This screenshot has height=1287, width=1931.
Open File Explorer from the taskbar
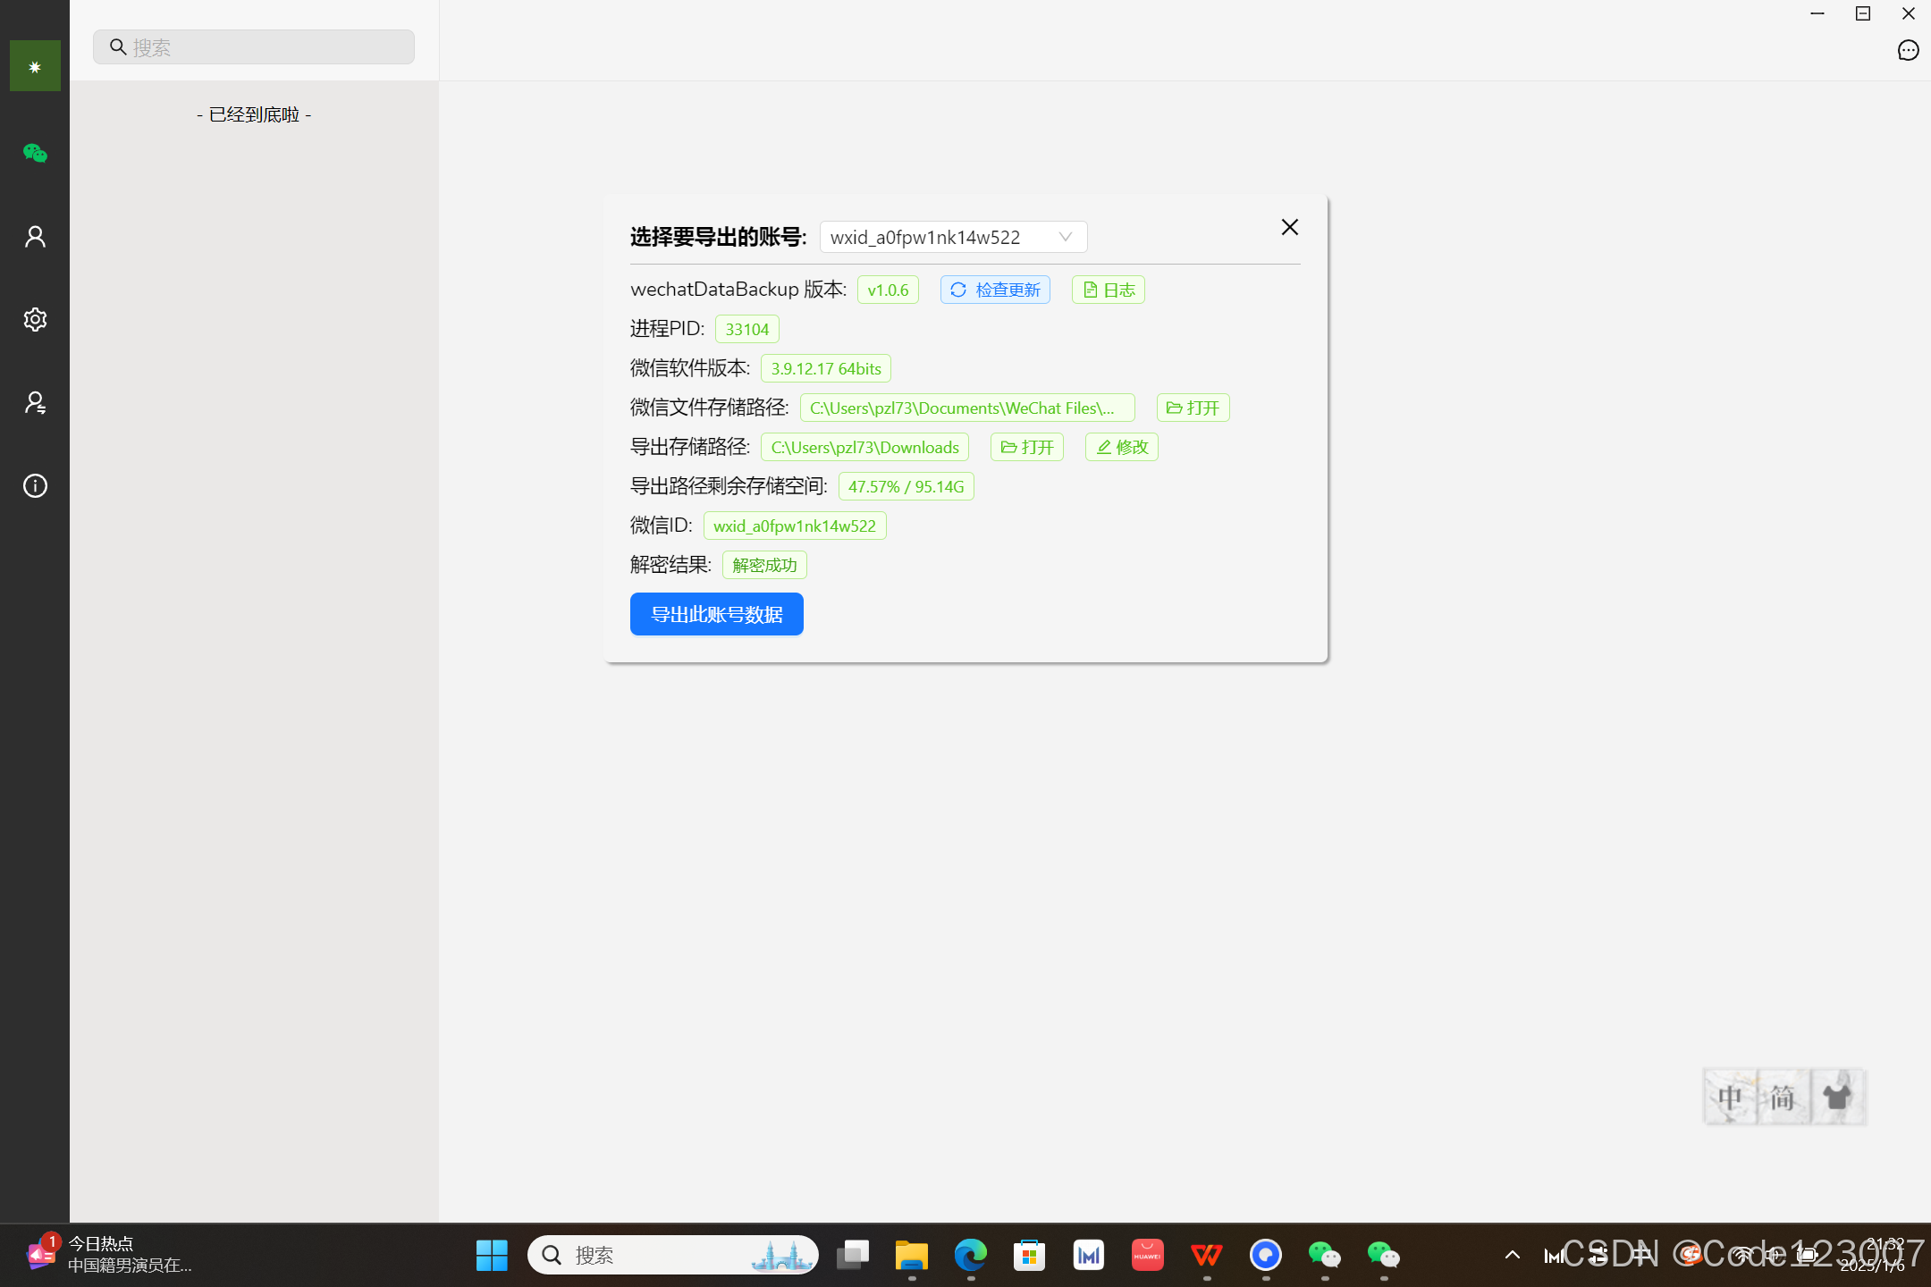point(911,1256)
